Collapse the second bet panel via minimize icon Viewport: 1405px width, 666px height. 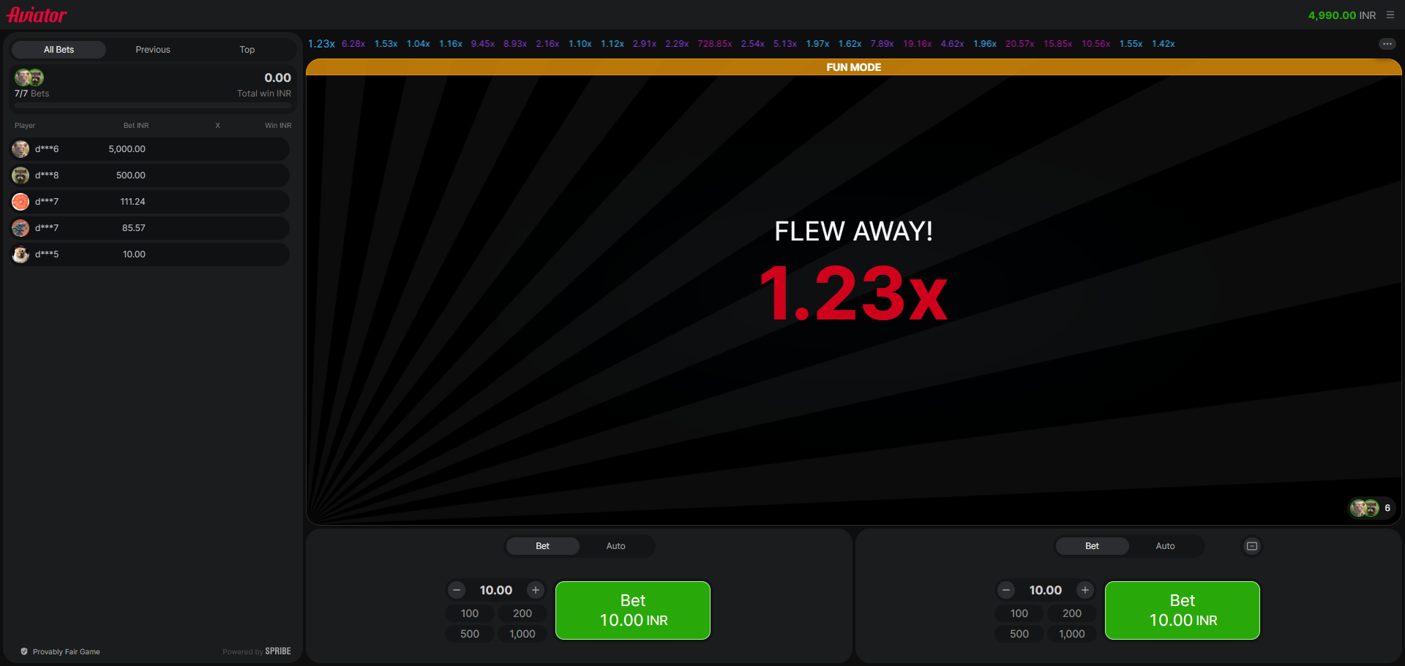tap(1251, 545)
